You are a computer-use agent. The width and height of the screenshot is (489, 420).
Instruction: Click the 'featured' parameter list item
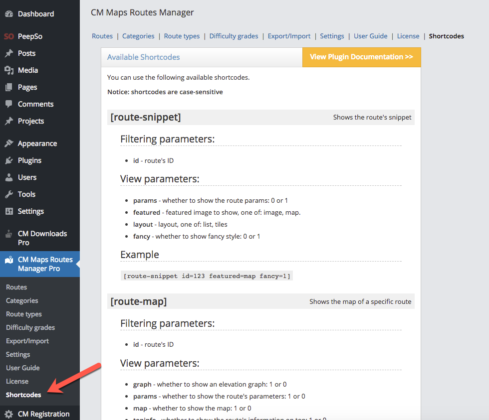(217, 212)
